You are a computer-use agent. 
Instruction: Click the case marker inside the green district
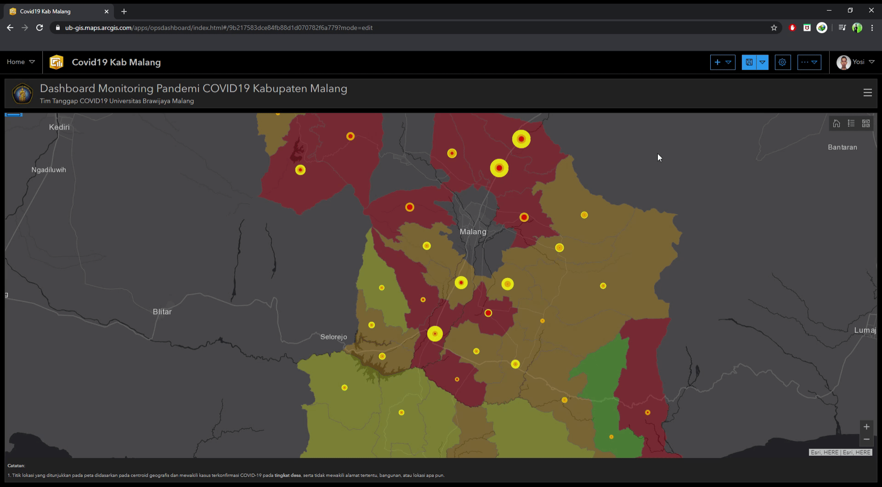click(x=611, y=437)
